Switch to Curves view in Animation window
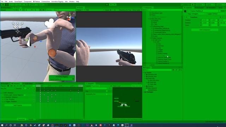226x127 pixels. click(x=31, y=119)
